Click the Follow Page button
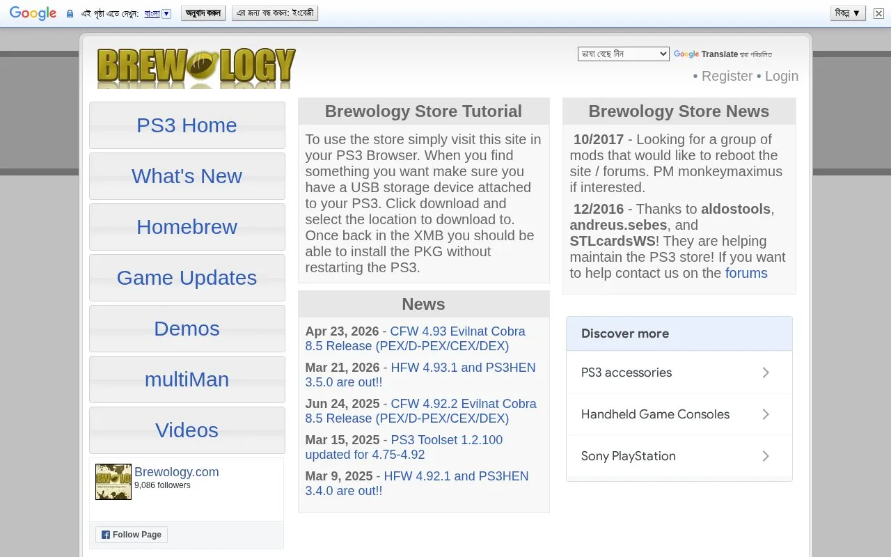 coord(132,535)
